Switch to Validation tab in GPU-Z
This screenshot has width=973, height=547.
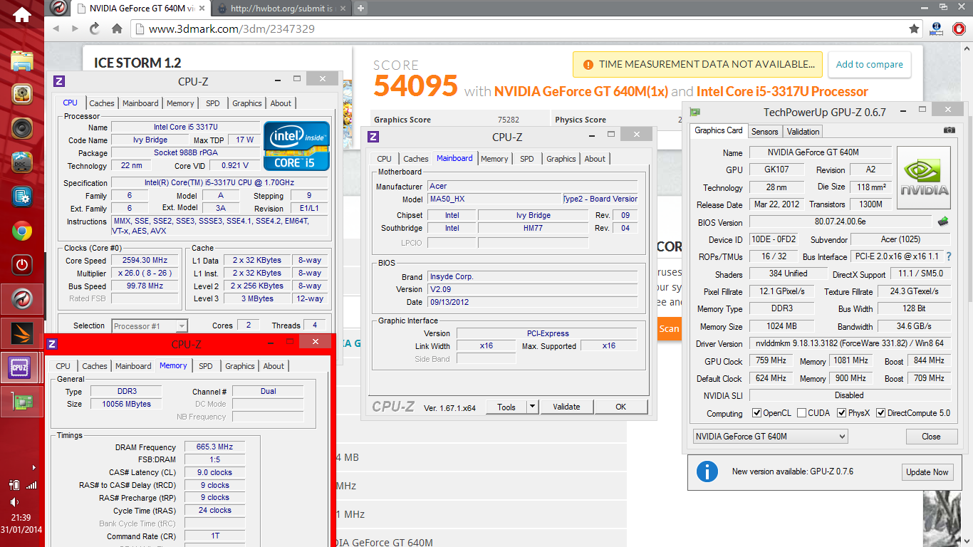coord(803,131)
